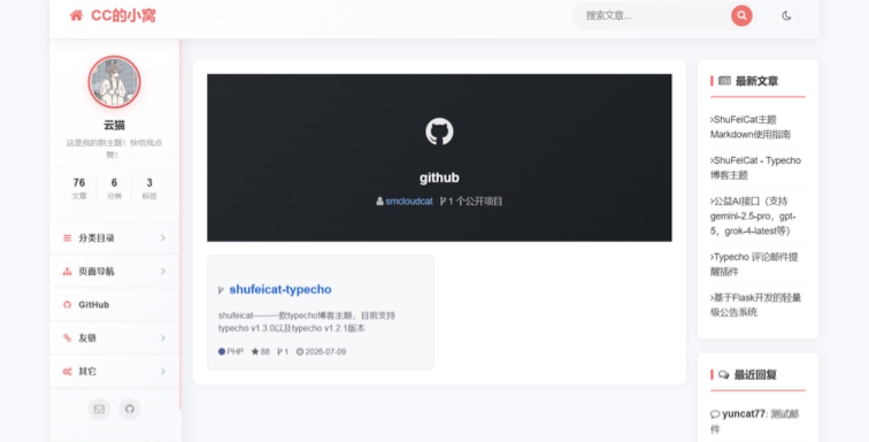Viewport: 869px width, 442px height.
Task: Open the GitHub icon in sidebar footer
Action: (130, 409)
